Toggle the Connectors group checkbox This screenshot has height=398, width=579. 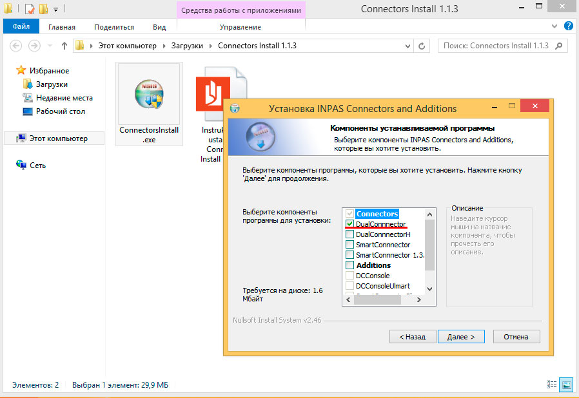(349, 214)
